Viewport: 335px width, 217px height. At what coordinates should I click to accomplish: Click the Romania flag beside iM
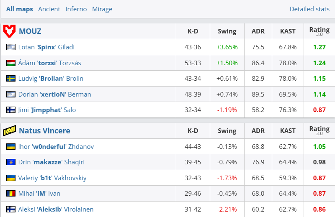pos(11,194)
